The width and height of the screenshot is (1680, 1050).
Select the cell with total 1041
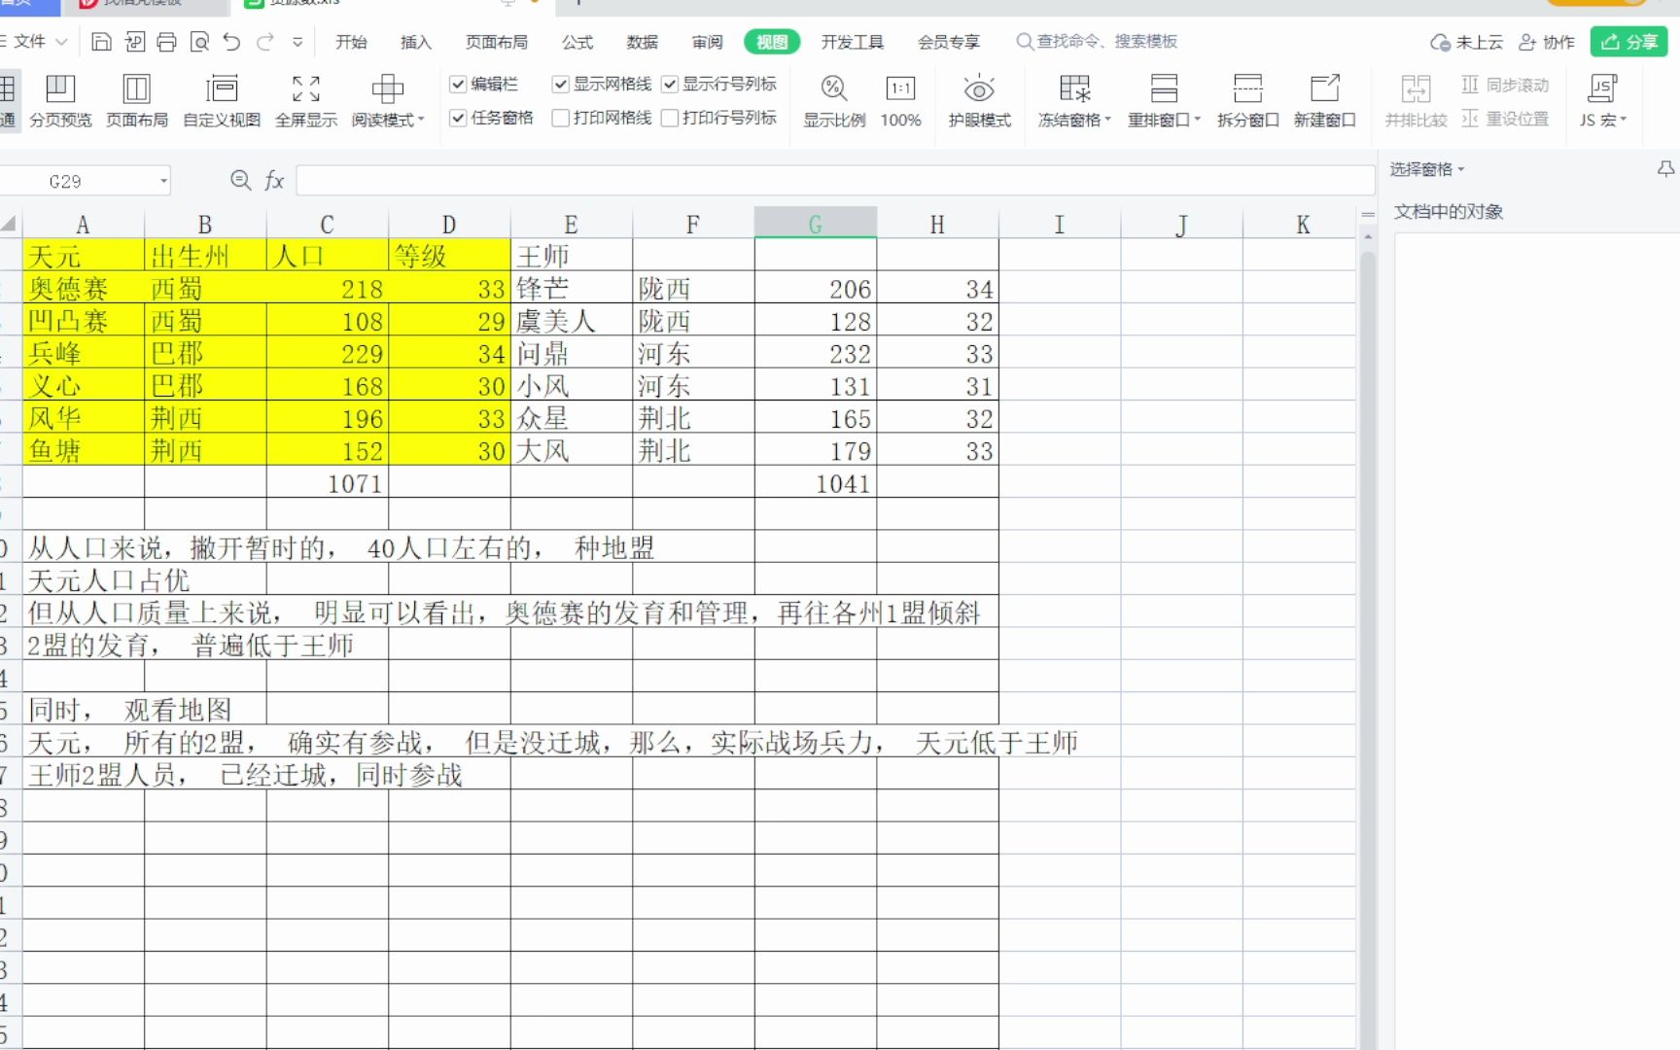click(x=815, y=483)
